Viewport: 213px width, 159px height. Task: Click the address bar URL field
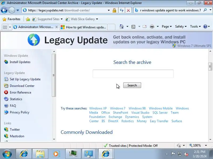tap(65, 10)
